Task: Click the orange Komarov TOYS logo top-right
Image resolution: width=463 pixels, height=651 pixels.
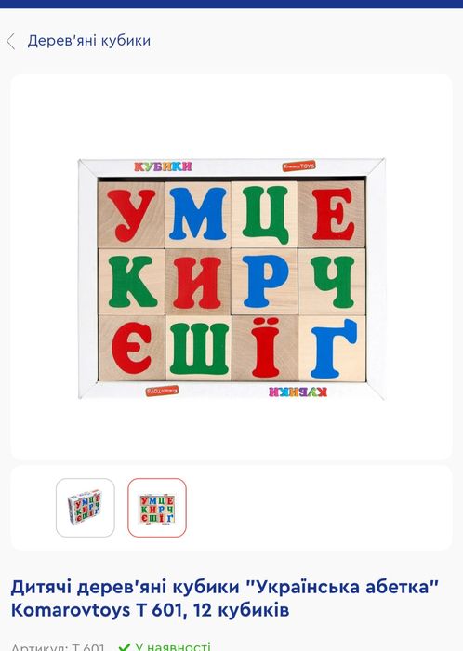Action: pyautogui.click(x=298, y=166)
